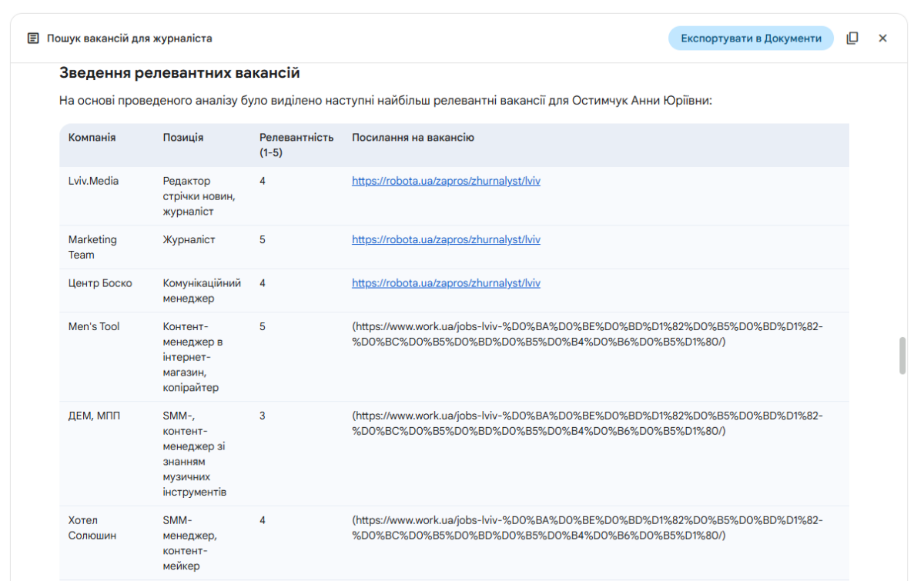Screen dimensions: 924x581
Task: Click the Компанія column header
Action: pyautogui.click(x=92, y=138)
